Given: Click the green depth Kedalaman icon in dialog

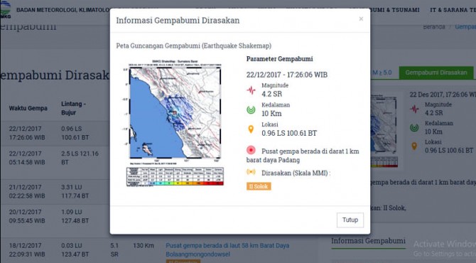Looking at the screenshot, I should coord(251,109).
